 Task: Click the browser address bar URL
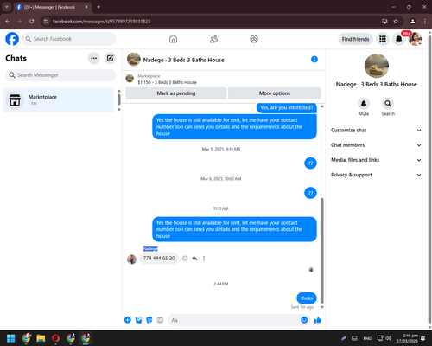click(101, 22)
